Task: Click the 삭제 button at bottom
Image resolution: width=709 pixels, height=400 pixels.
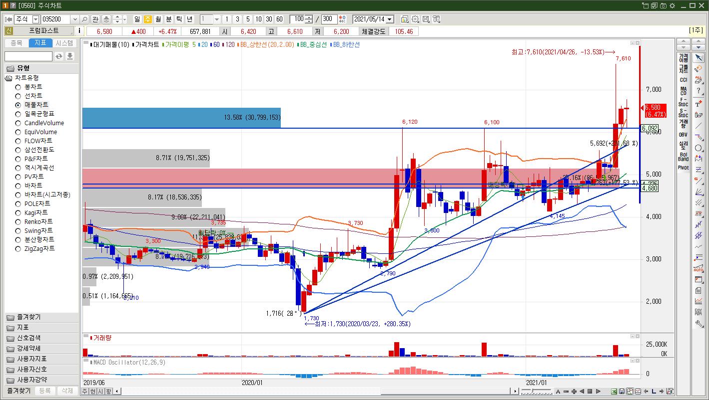Action: point(67,391)
